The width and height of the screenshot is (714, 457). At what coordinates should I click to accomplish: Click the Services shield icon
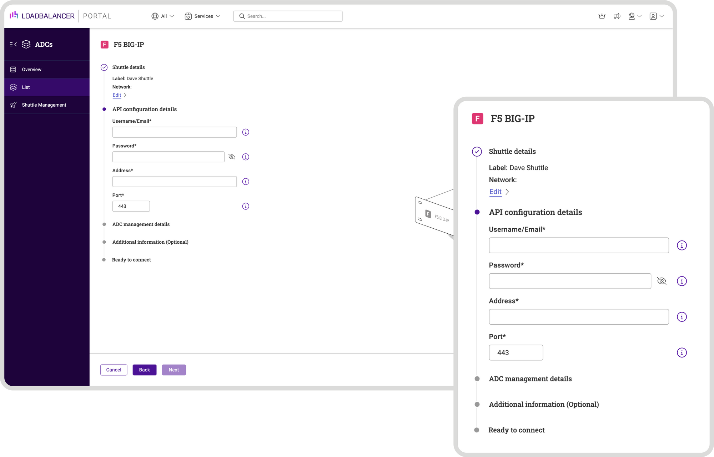188,16
